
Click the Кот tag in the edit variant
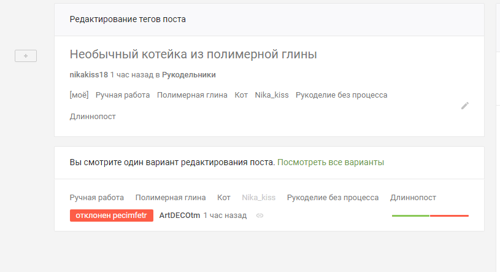click(x=224, y=198)
